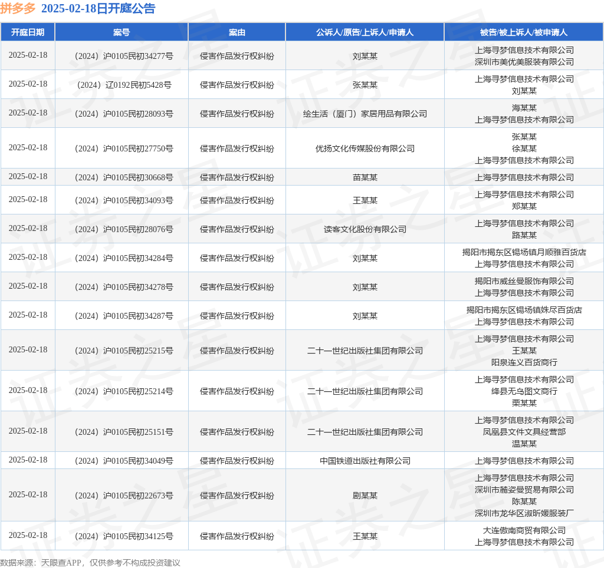Click the 公诉人/原告/上诉人/申请人 column header

tap(365, 32)
